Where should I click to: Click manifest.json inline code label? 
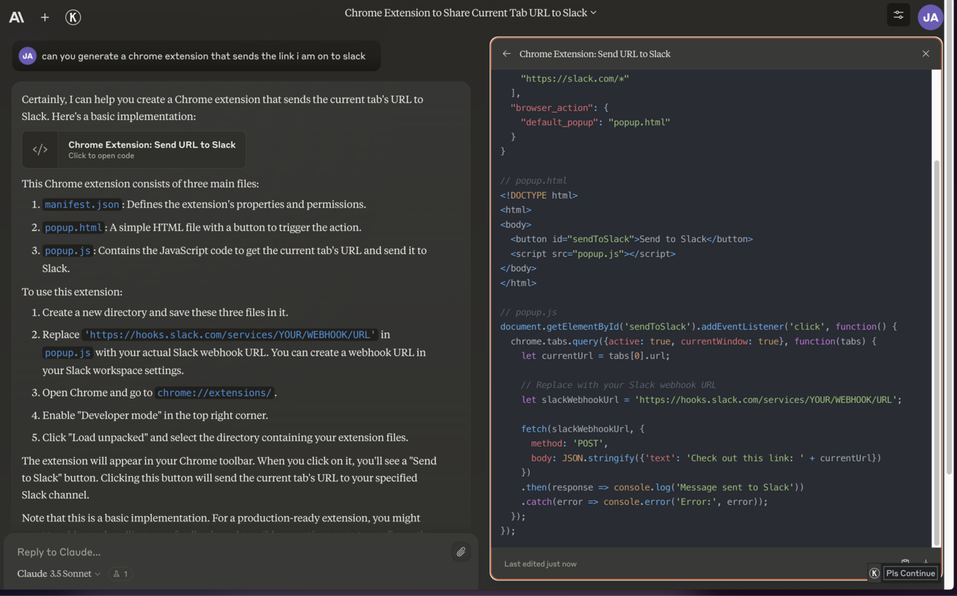pyautogui.click(x=81, y=205)
